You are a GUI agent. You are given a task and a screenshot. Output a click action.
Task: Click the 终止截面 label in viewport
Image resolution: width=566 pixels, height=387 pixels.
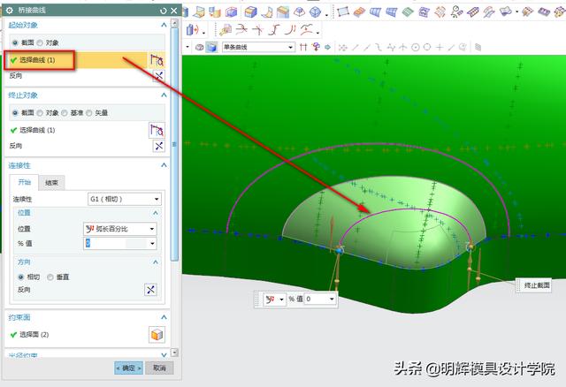click(537, 285)
